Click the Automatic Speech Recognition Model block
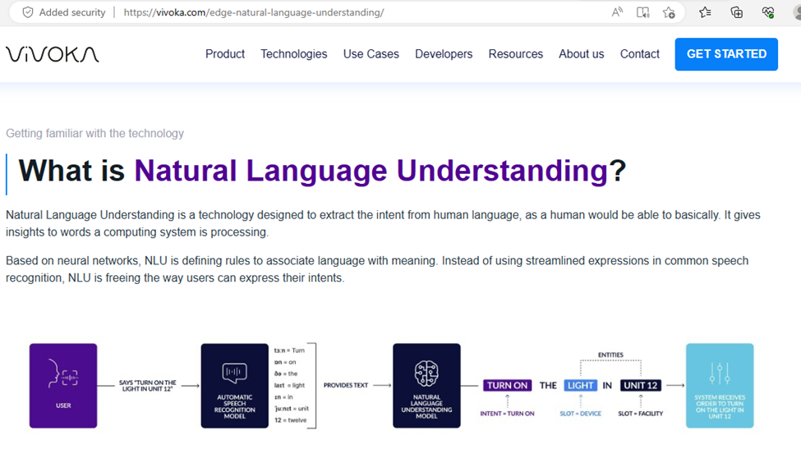This screenshot has height=472, width=801. point(234,385)
